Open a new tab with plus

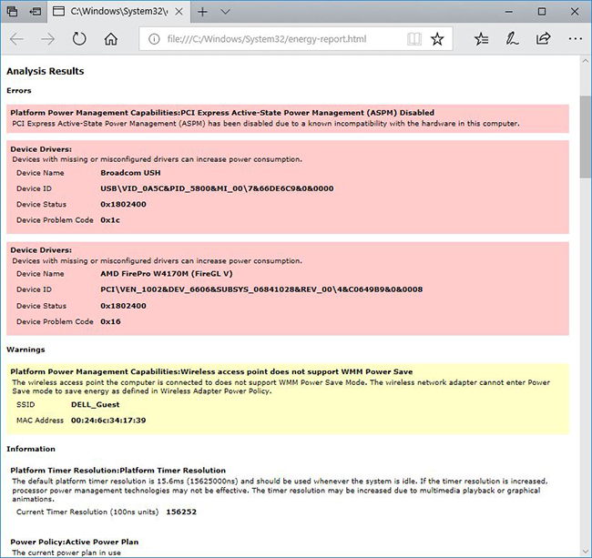pyautogui.click(x=202, y=12)
